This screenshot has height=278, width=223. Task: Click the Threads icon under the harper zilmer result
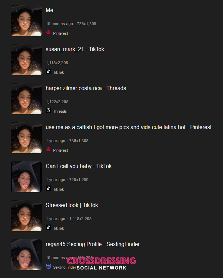[48, 110]
